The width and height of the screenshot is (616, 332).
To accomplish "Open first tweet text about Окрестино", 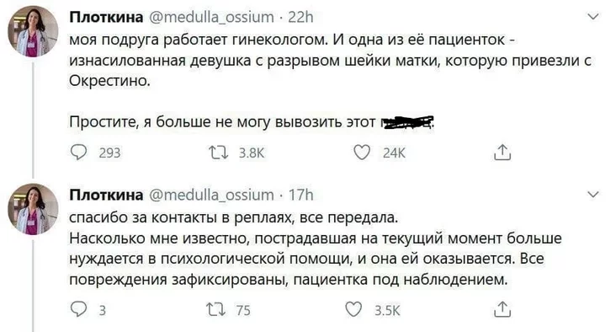I will coord(330,81).
